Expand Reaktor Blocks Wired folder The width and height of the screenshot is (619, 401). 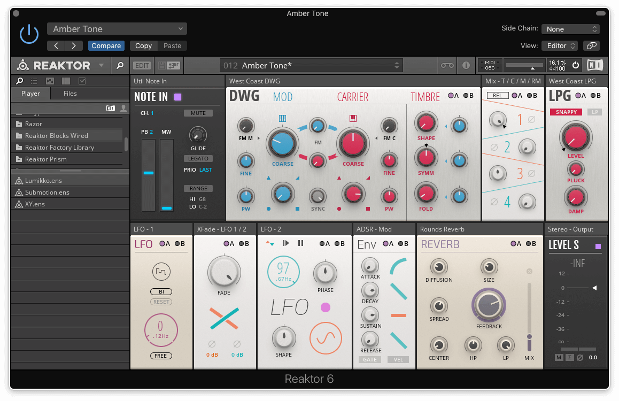[x=19, y=136]
